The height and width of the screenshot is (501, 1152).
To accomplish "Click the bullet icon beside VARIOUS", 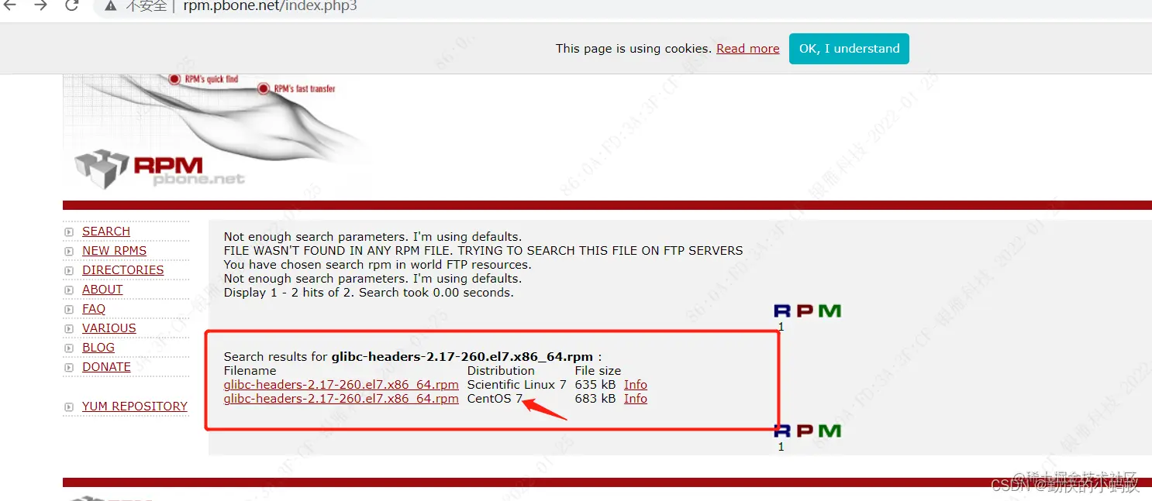I will [x=68, y=329].
